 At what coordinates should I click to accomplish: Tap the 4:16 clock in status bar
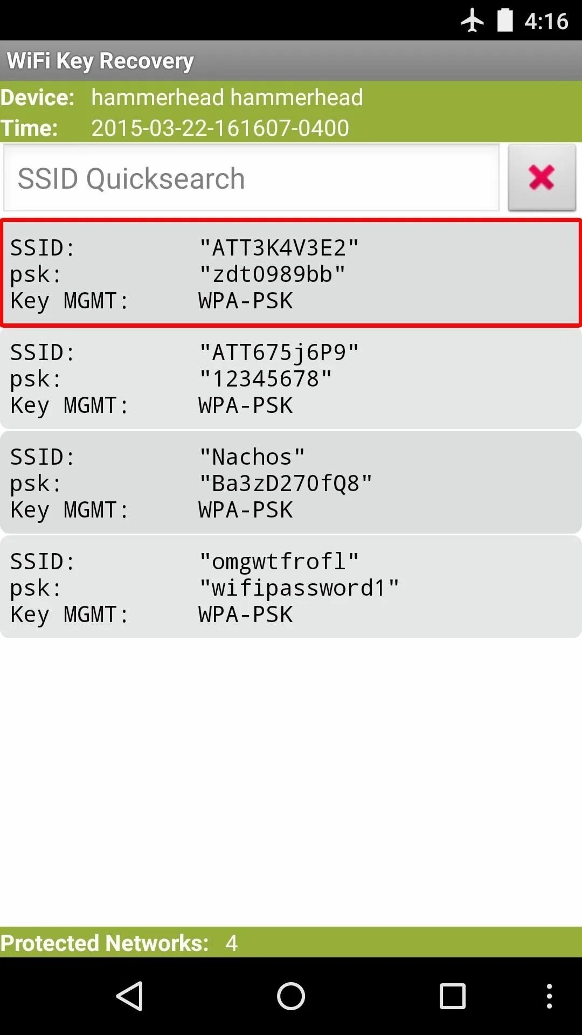[x=546, y=22]
